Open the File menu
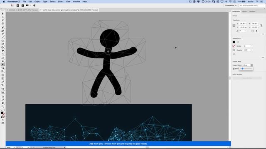 pyautogui.click(x=25, y=2)
